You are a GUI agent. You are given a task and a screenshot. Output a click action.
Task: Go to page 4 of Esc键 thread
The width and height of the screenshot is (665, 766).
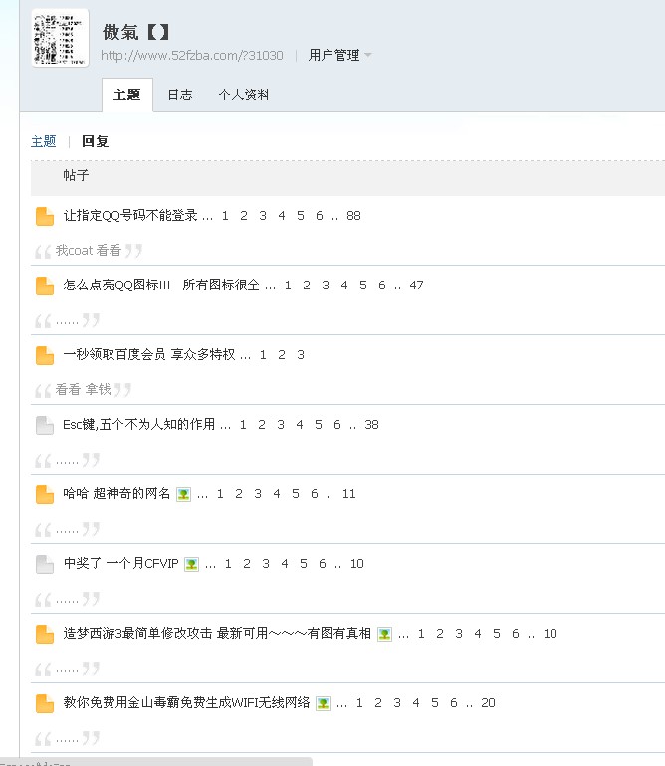coord(300,424)
